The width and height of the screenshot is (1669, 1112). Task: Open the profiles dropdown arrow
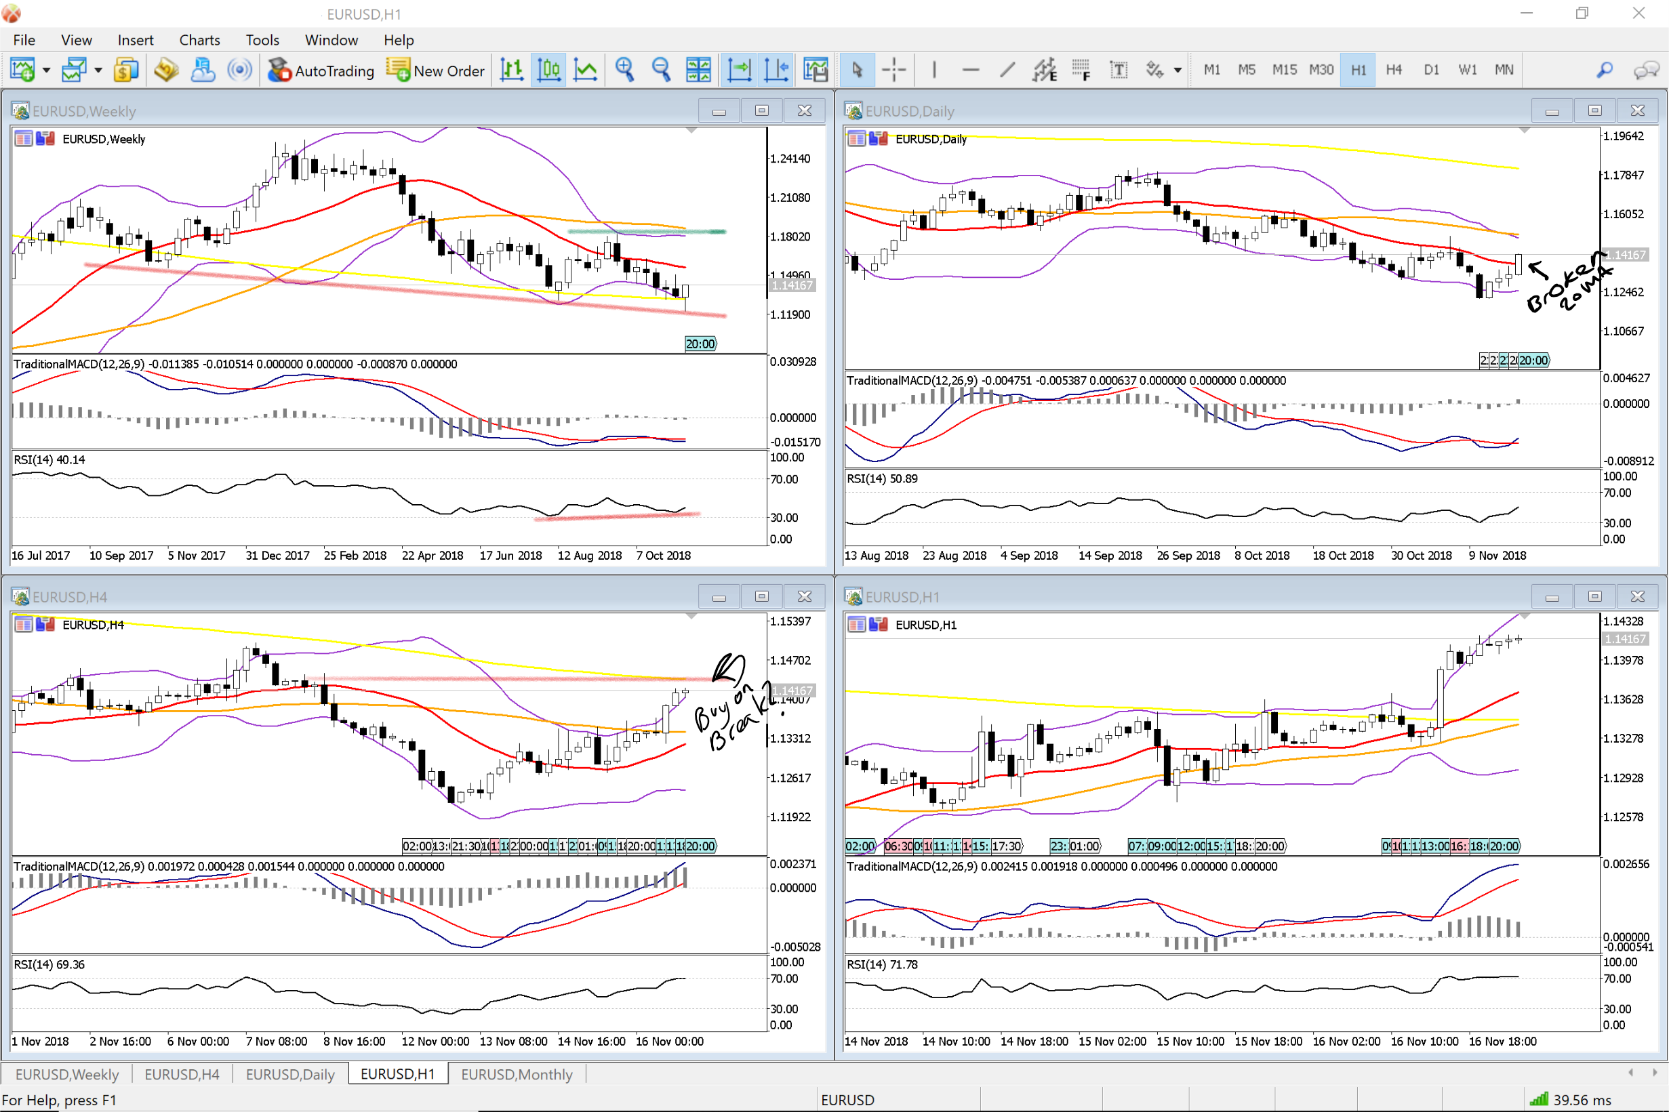pos(98,70)
